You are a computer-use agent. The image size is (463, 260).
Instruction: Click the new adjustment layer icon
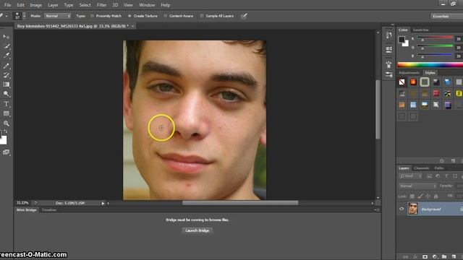coord(435,257)
